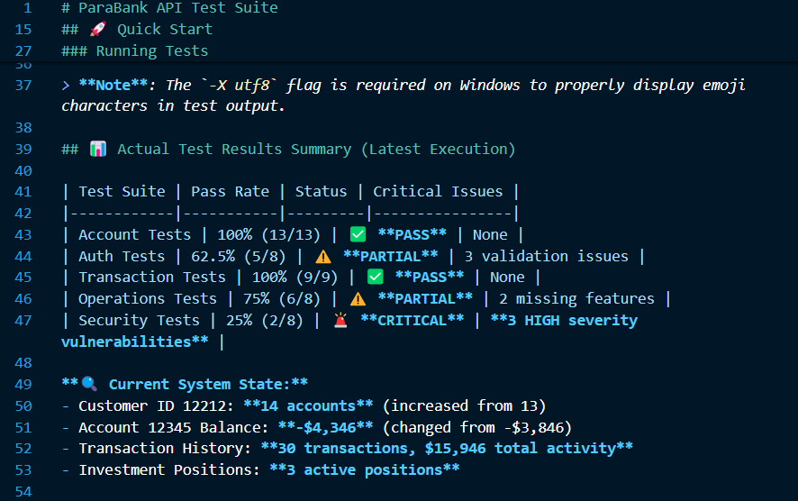Click 'Account Tests' cell text
This screenshot has width=798, height=501.
tap(134, 234)
